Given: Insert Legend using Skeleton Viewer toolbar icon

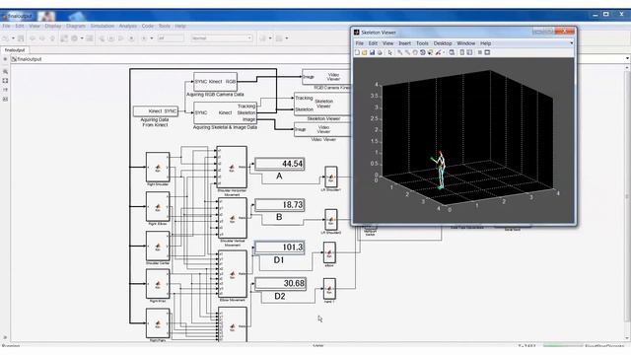Looking at the screenshot, I should coord(469,52).
